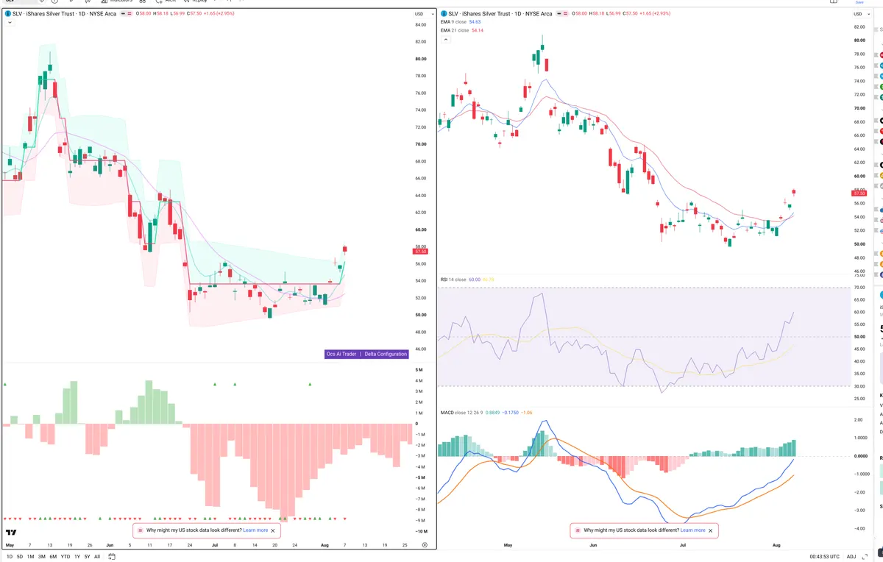The width and height of the screenshot is (883, 562).
Task: Open the go-to-date calendar icon
Action: coord(113,556)
